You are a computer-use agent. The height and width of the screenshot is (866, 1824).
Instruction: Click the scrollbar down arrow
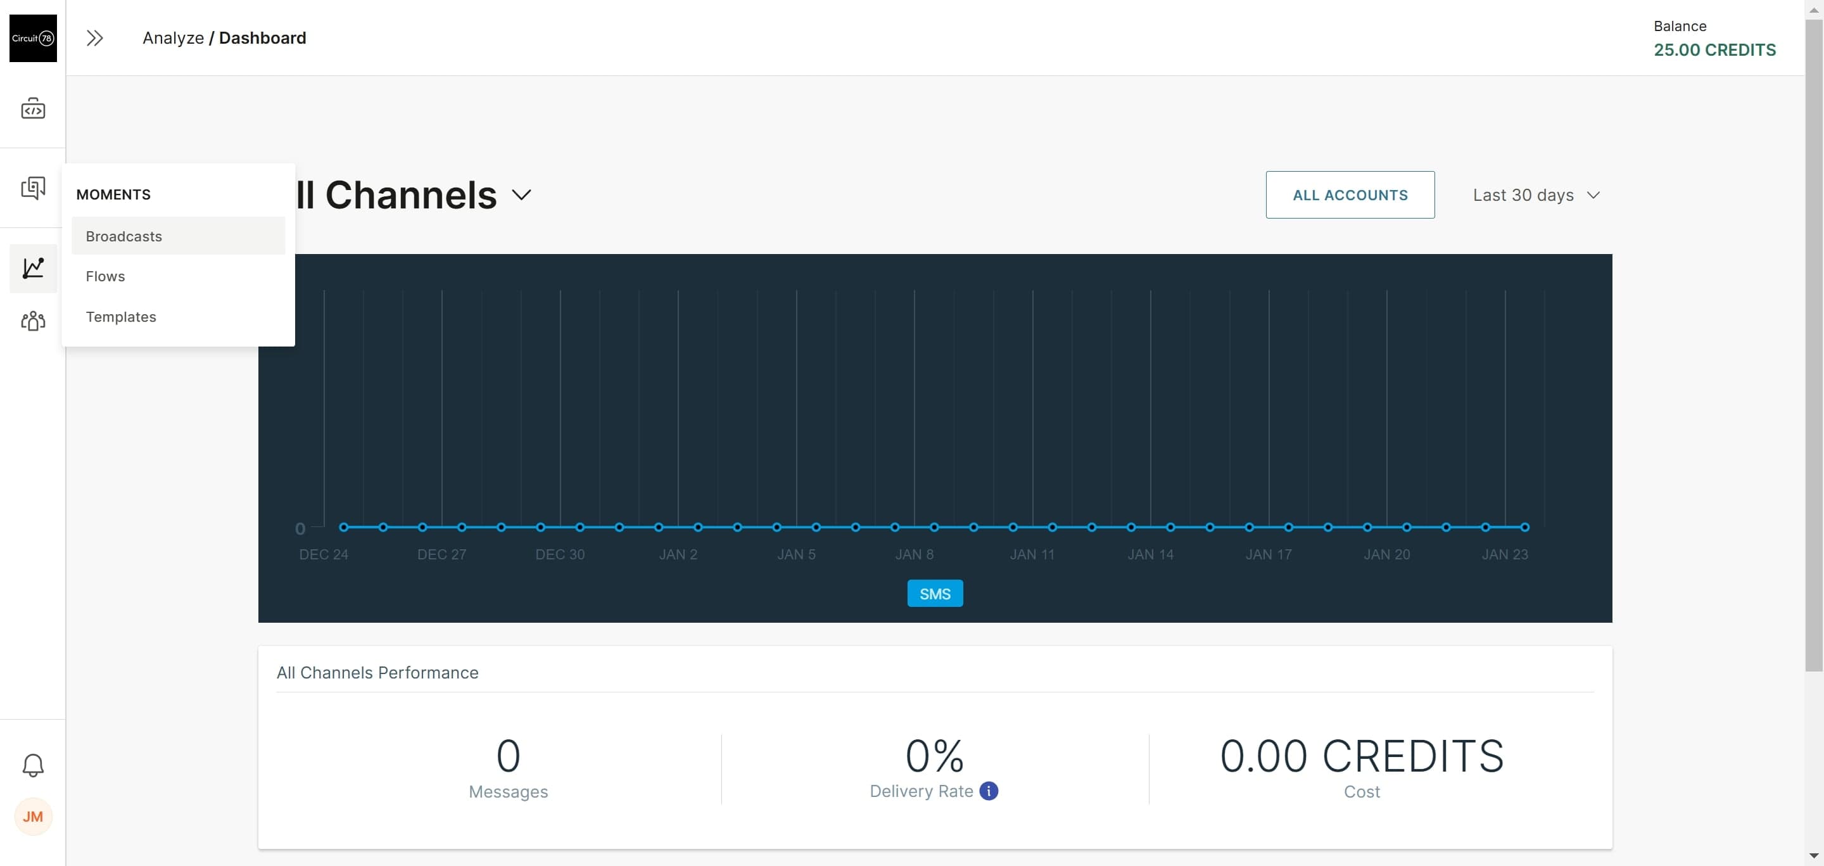(x=1813, y=856)
